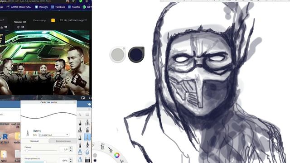
Task: Open the brush Тип dropdown
Action: (x=54, y=135)
